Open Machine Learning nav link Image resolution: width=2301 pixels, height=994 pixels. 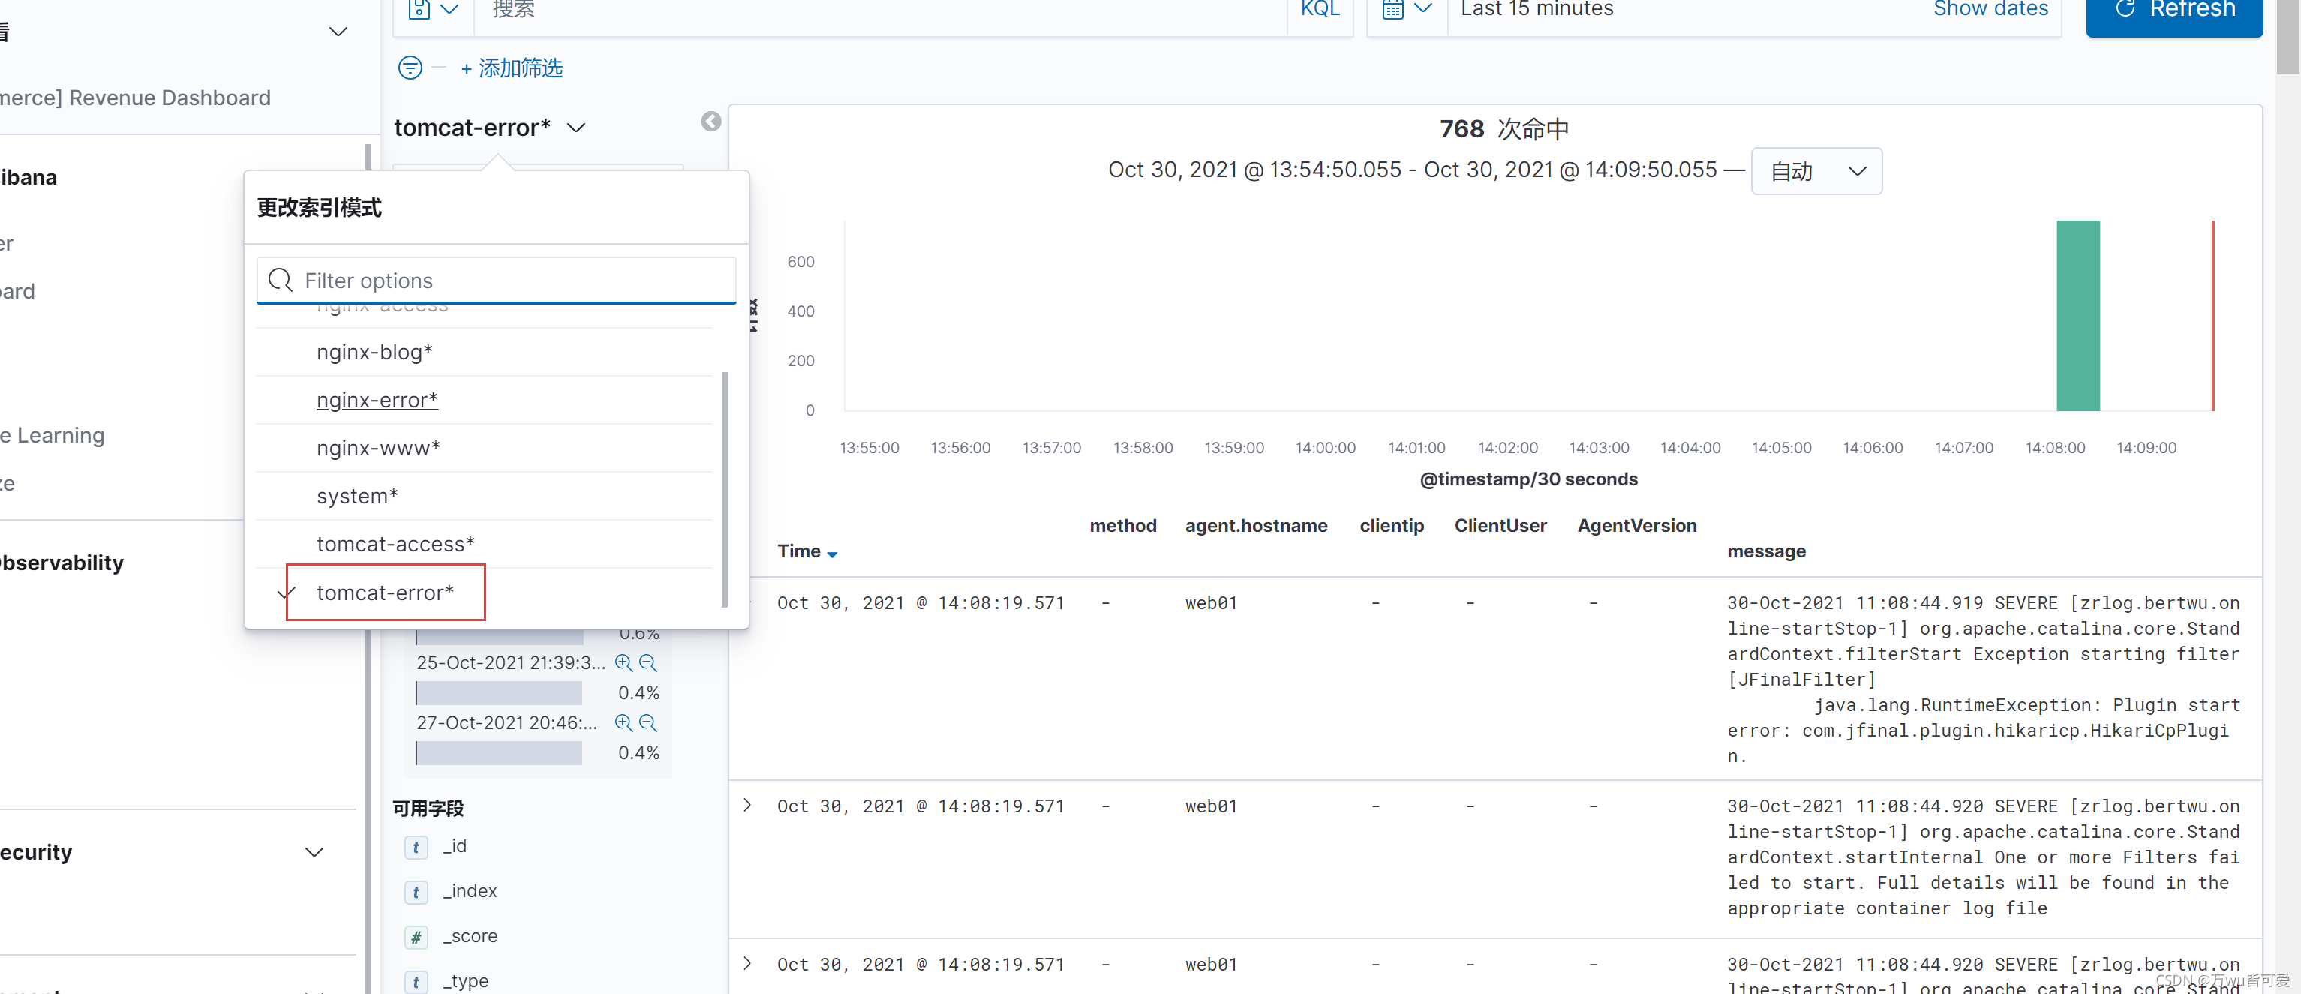pyautogui.click(x=52, y=435)
